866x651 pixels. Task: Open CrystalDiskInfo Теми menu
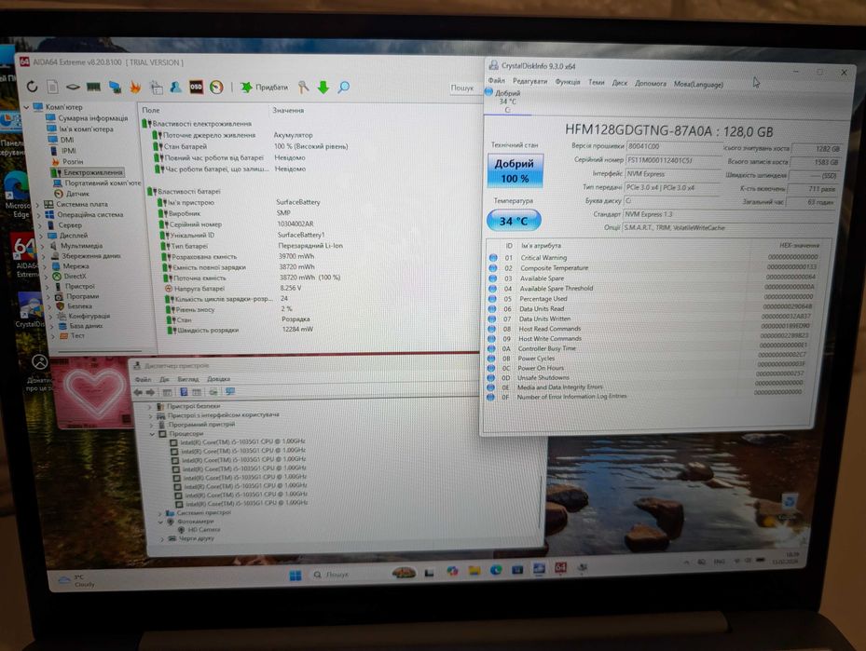[x=596, y=82]
